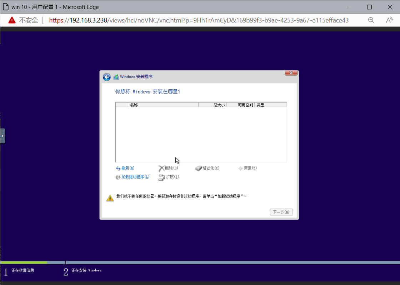The image size is (400, 285).
Task: Click the extend partition icon
Action: point(162,177)
